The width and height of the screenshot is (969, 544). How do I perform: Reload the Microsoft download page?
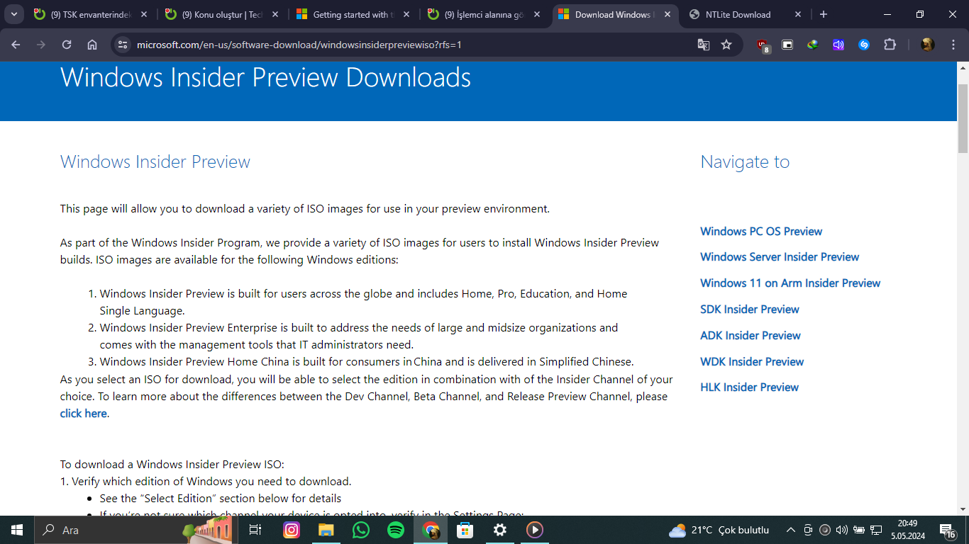pos(67,45)
